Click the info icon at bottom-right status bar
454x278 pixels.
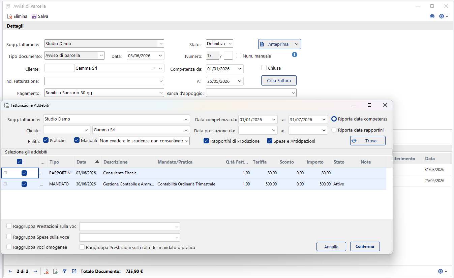pos(441,271)
